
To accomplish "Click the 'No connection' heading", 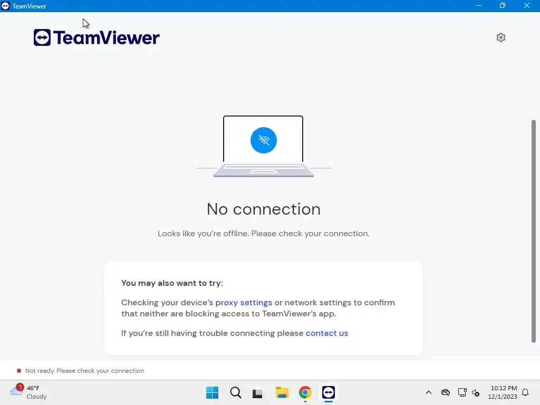I will click(264, 209).
